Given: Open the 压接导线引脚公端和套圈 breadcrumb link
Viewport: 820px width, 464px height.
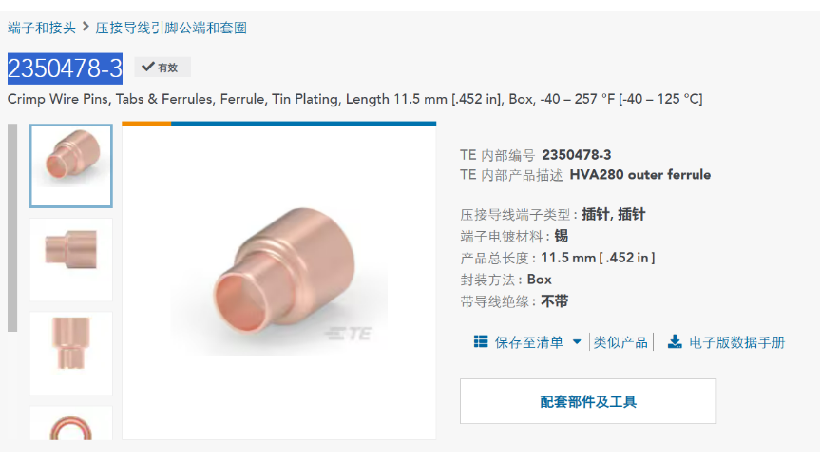Looking at the screenshot, I should pos(171,28).
